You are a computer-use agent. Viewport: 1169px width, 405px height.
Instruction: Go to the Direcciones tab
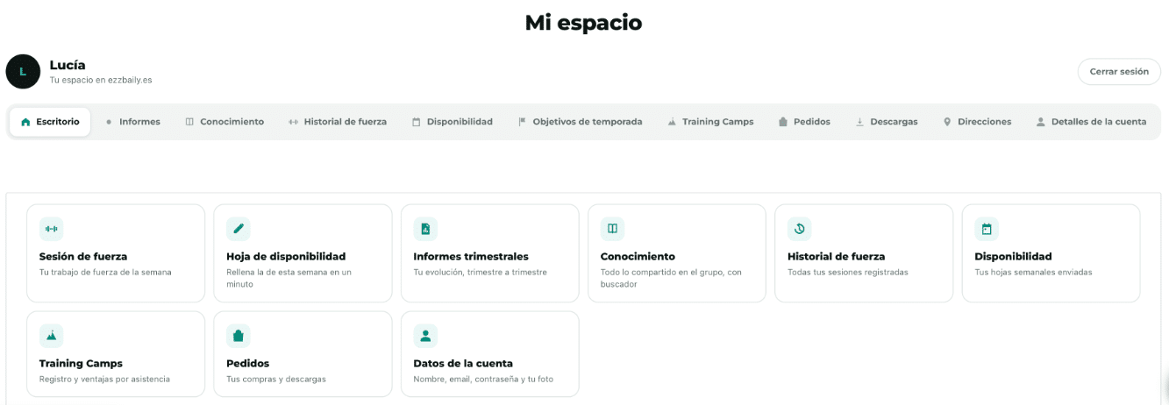coord(977,122)
